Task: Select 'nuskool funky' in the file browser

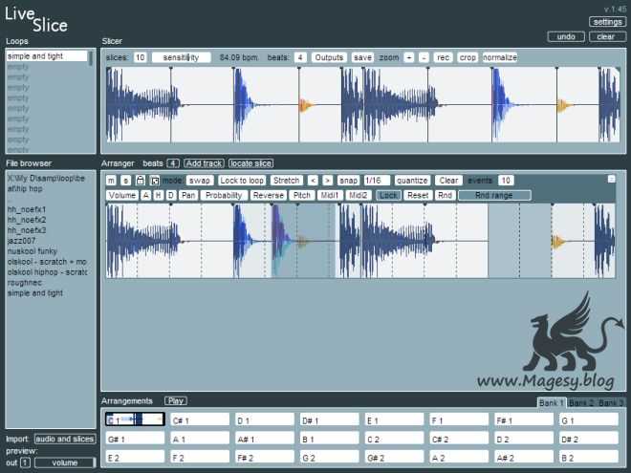Action: [33, 251]
